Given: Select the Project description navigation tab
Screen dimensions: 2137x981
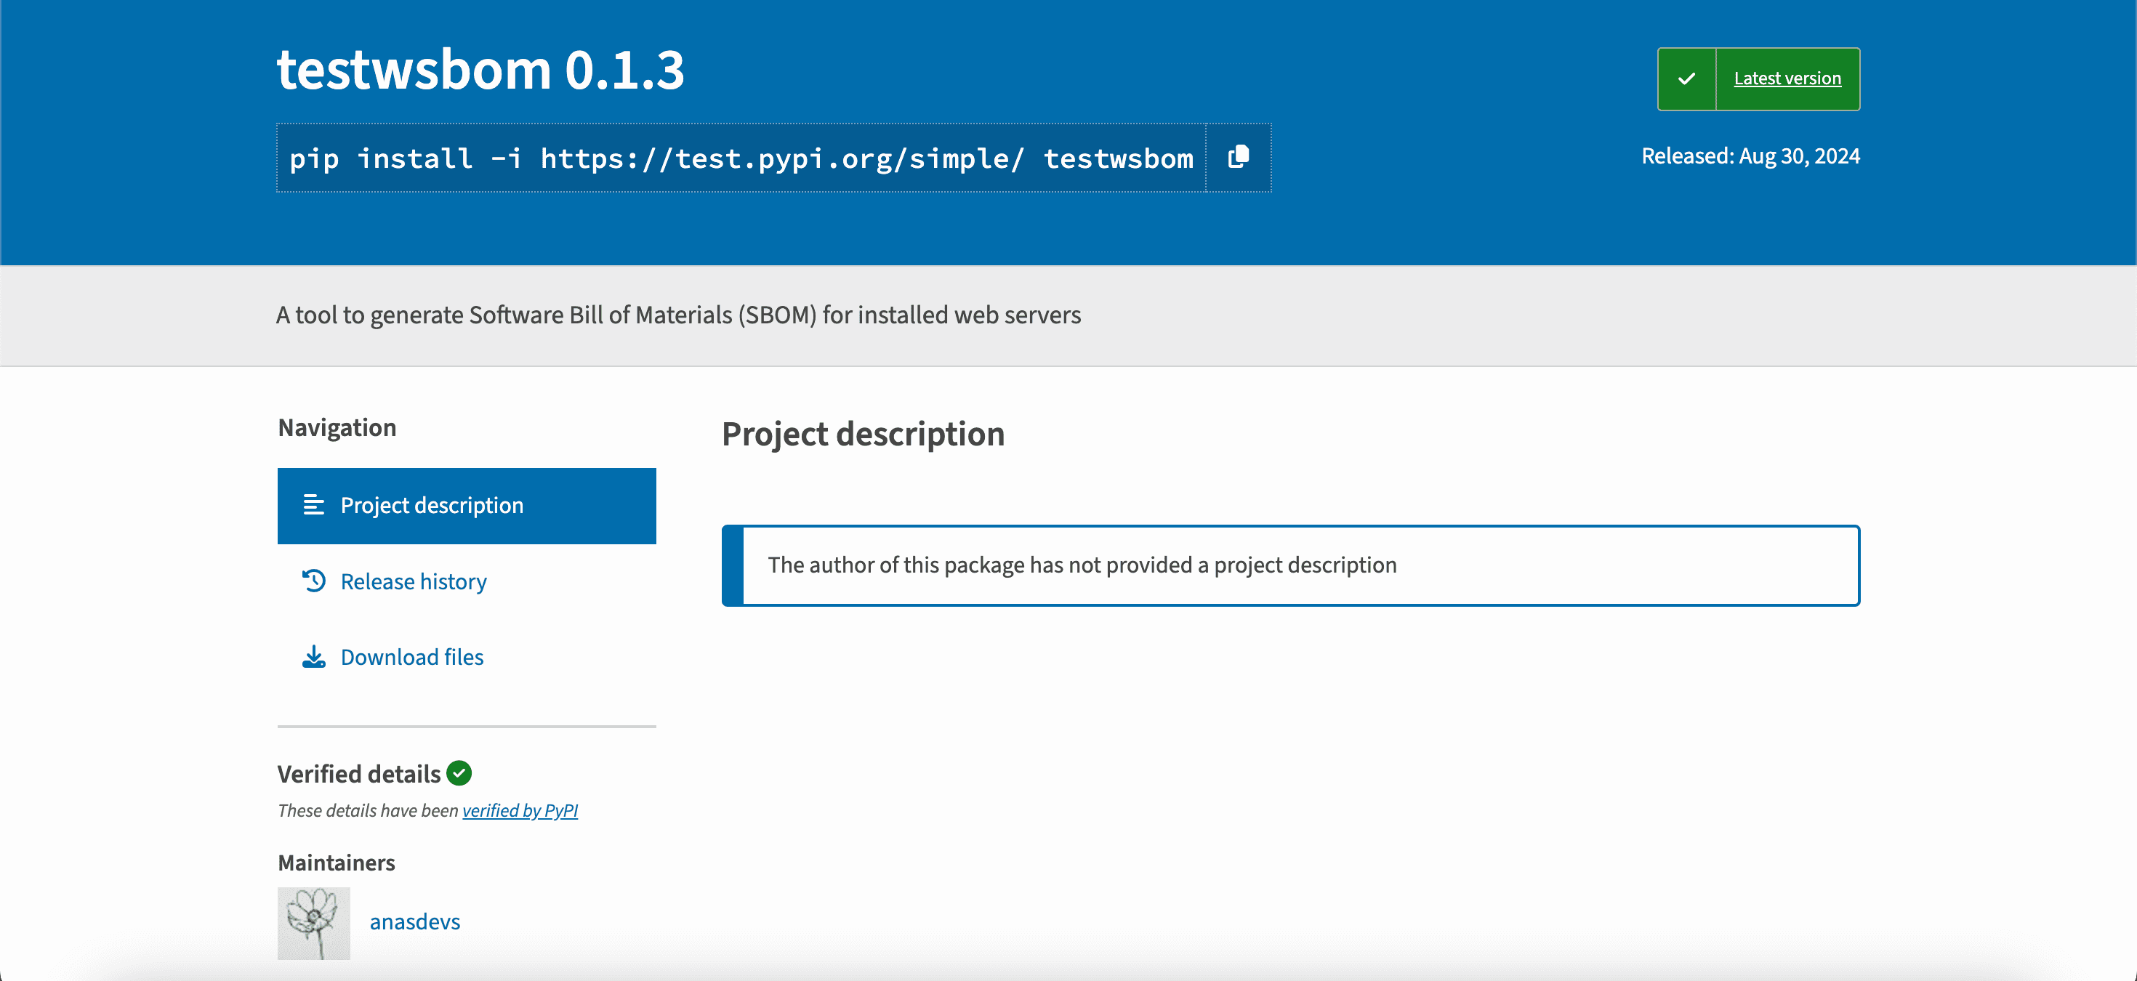Looking at the screenshot, I should 431,505.
